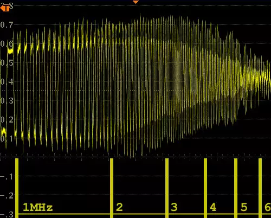Click the -.2 vertical axis label
Viewport: 271px width, 218px height.
[7, 196]
